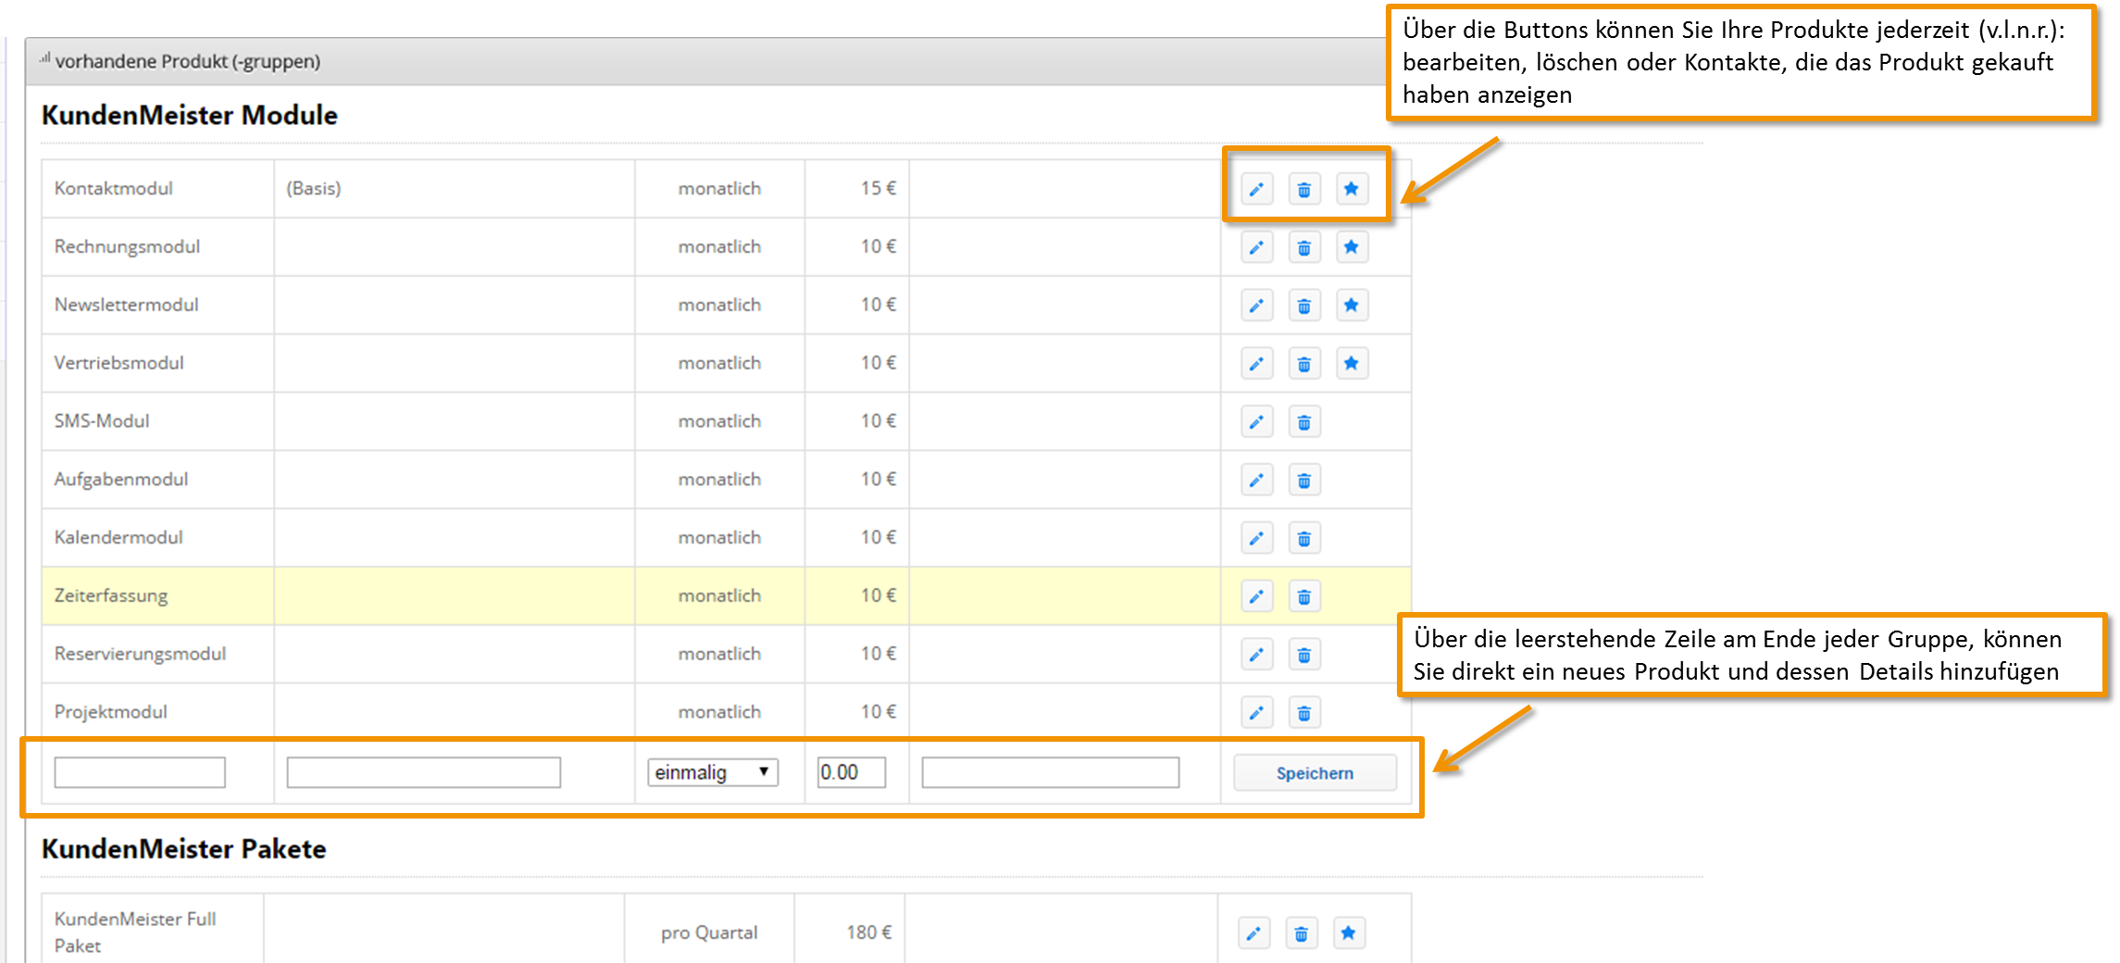The width and height of the screenshot is (2120, 963).
Task: Delete the Kalendermodul row
Action: coord(1303,538)
